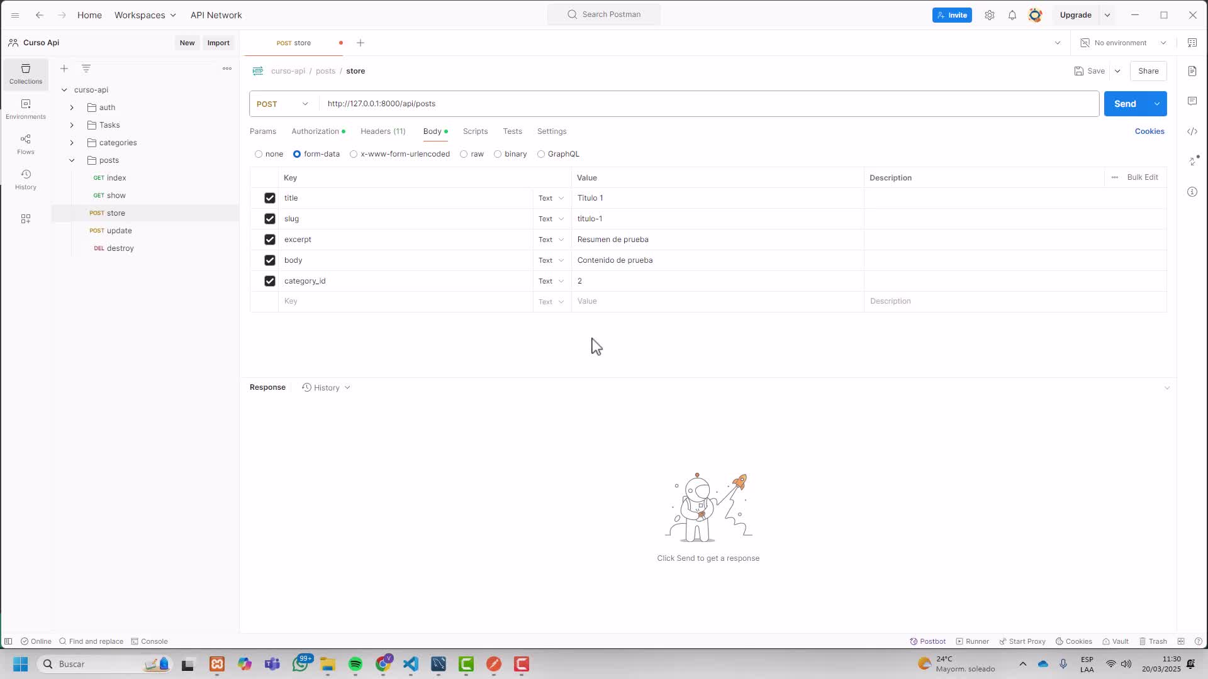The image size is (1208, 679).
Task: Click the code snippet icon in right sidebar
Action: coord(1192,131)
